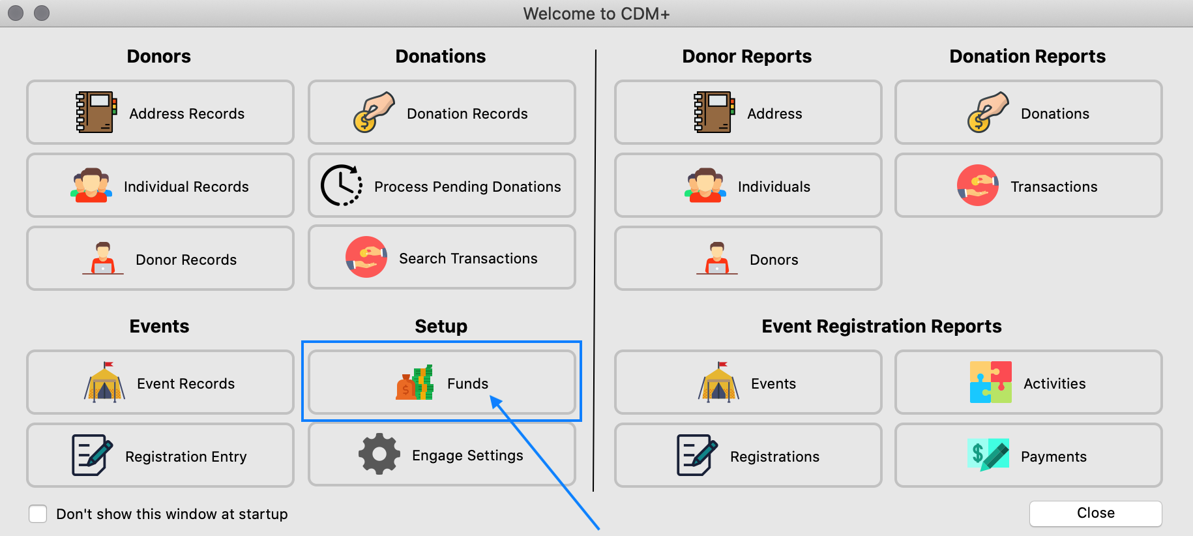This screenshot has width=1193, height=536.
Task: Open the Donations report under Donation Reports
Action: (1029, 112)
